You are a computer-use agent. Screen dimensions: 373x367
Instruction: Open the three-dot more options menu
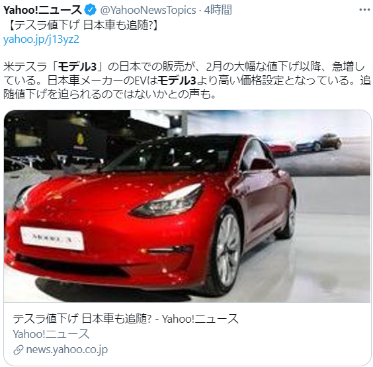[x=364, y=10]
